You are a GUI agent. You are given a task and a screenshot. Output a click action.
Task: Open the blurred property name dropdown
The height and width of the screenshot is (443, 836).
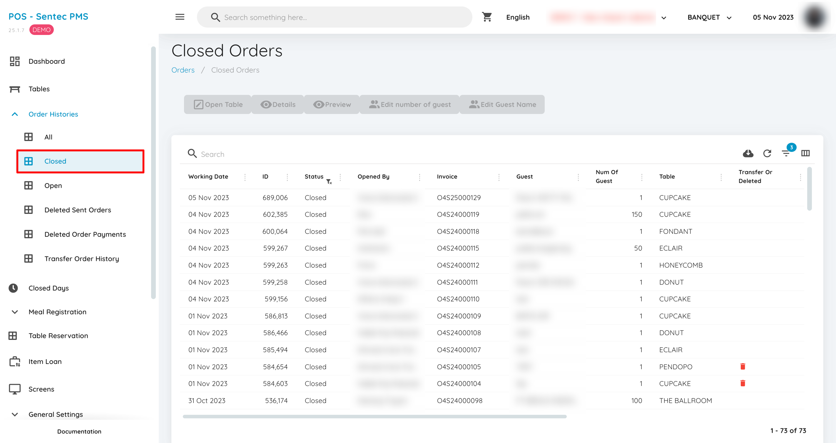608,18
